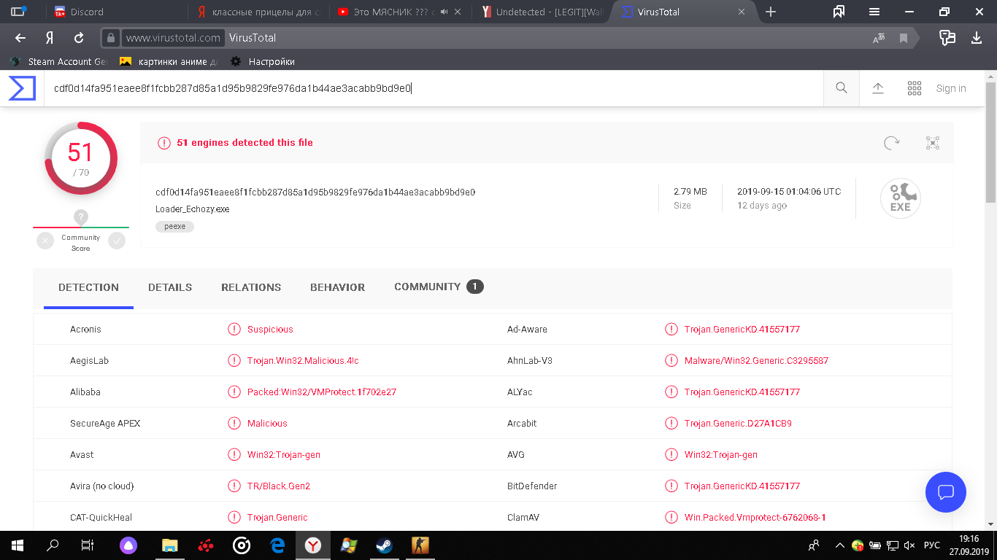The width and height of the screenshot is (997, 560).
Task: Click the '51 engines detected this file' message
Action: point(245,143)
